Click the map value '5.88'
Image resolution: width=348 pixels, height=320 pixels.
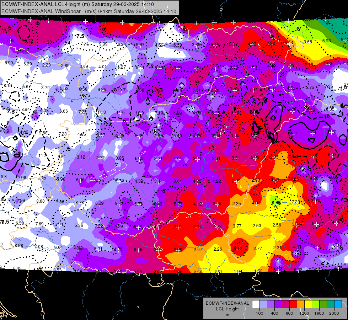(x=140, y=44)
